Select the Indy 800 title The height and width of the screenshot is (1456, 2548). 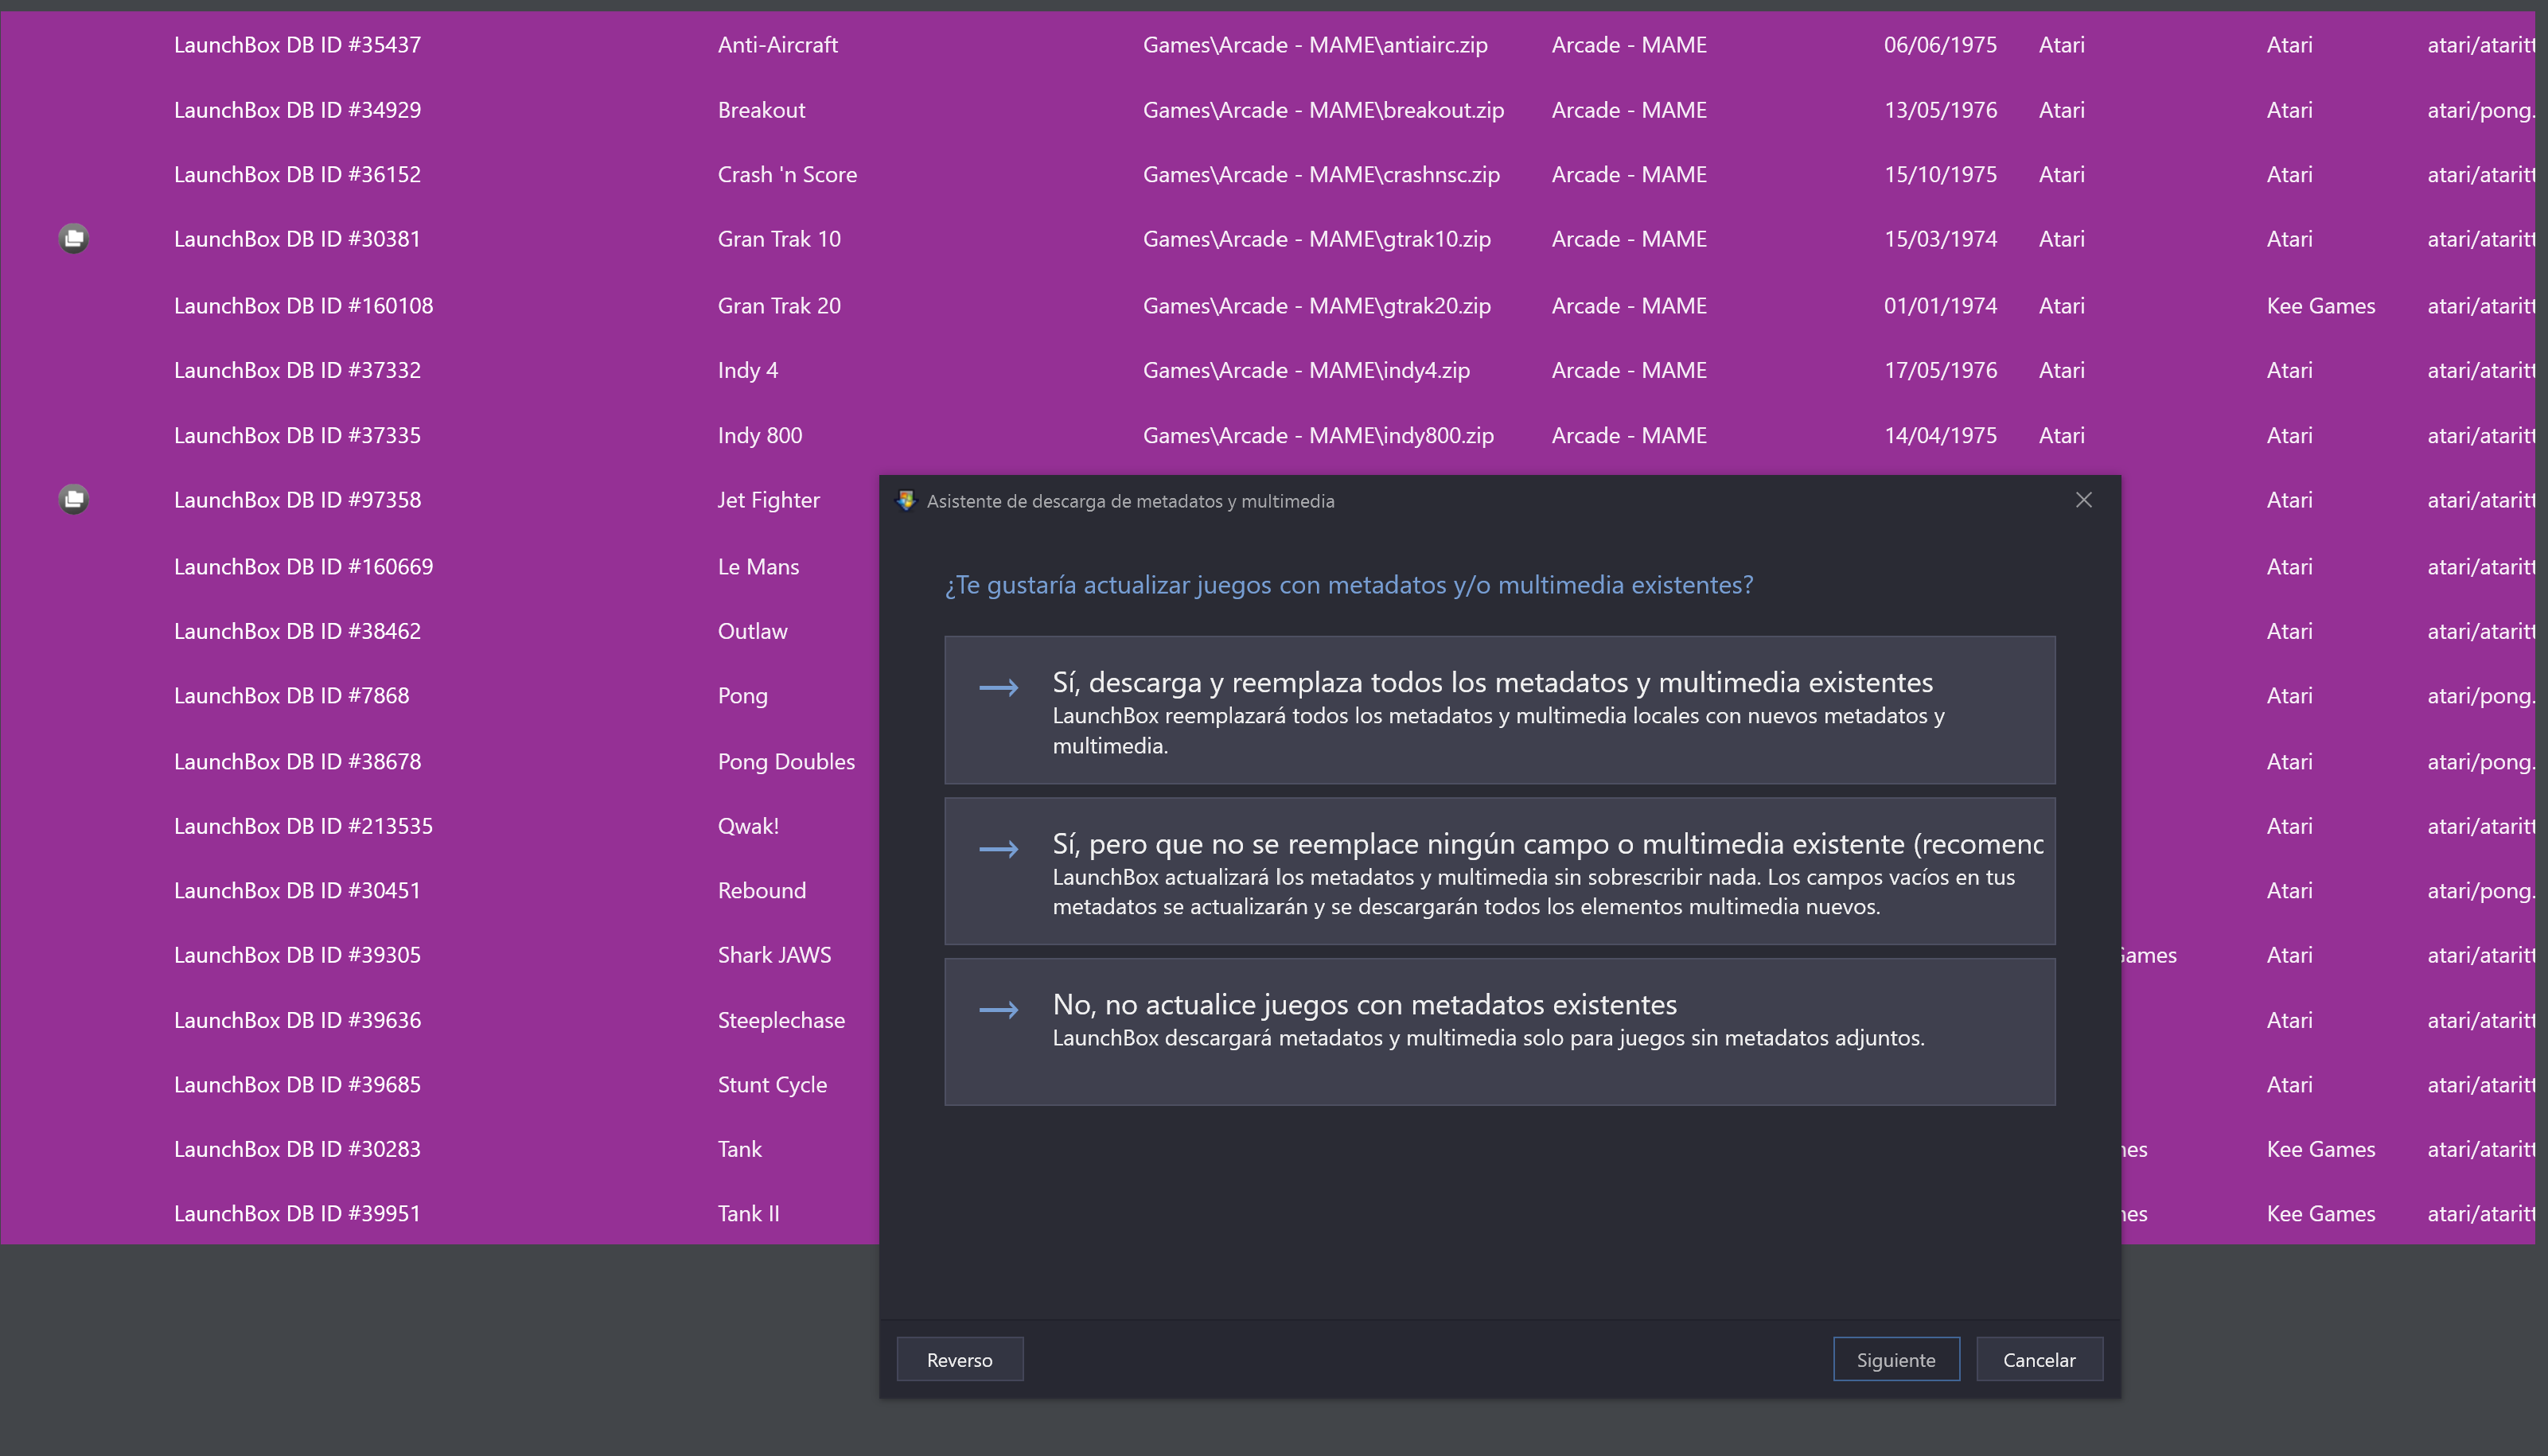760,435
